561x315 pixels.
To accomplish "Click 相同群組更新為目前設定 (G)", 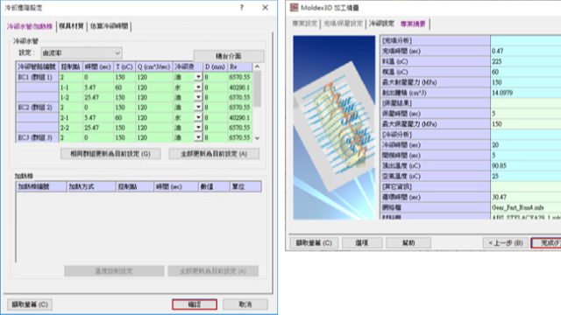I will [110, 154].
